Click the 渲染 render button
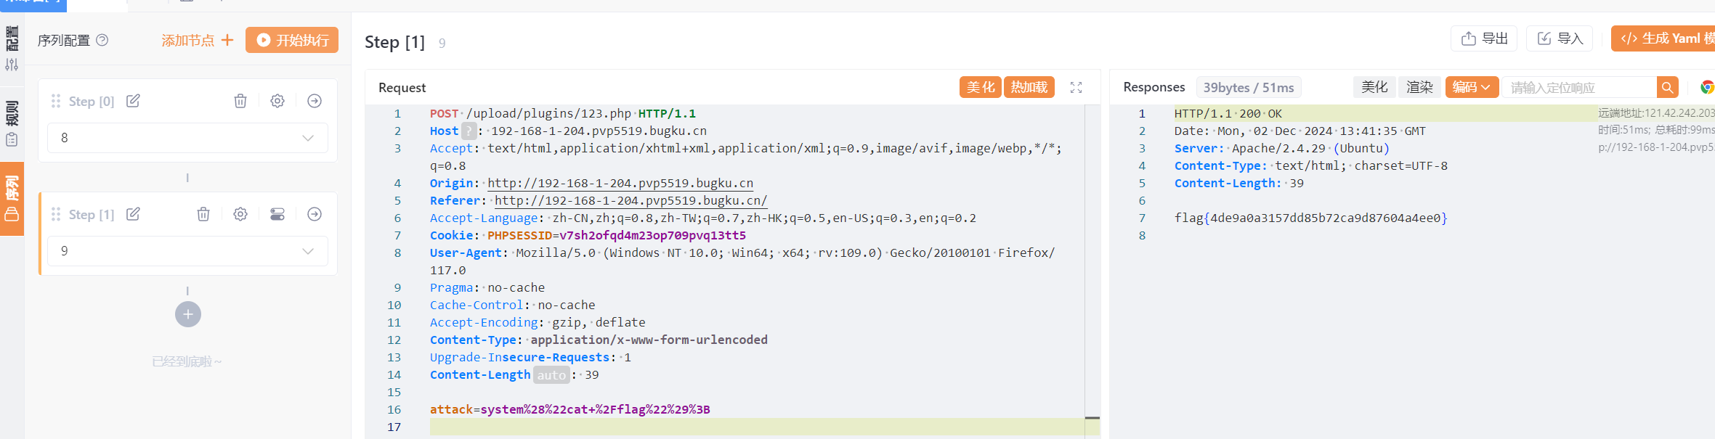Image resolution: width=1715 pixels, height=439 pixels. (1419, 87)
